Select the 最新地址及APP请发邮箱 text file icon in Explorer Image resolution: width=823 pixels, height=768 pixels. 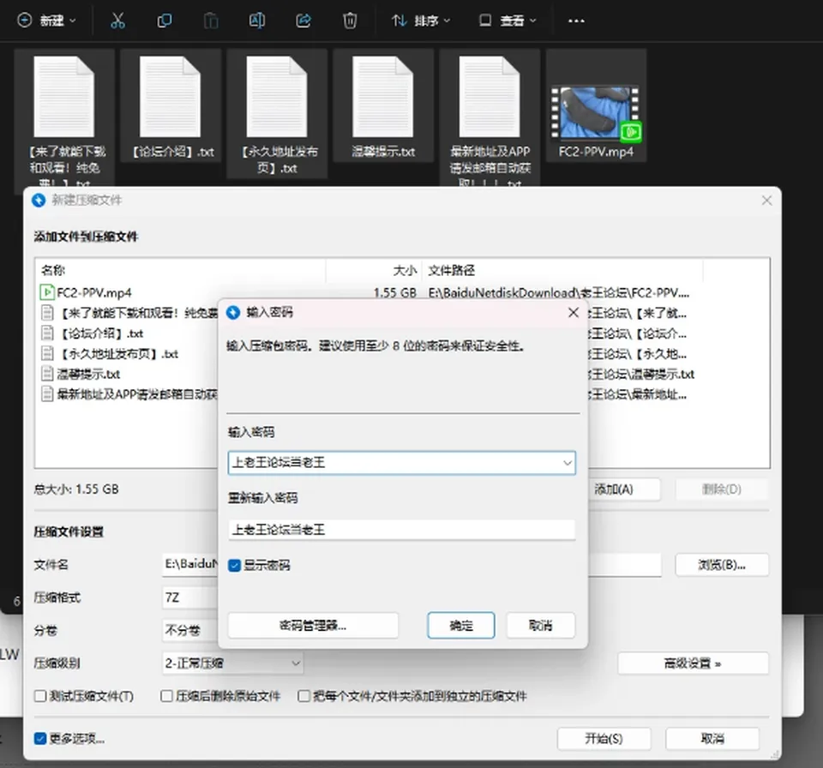490,97
